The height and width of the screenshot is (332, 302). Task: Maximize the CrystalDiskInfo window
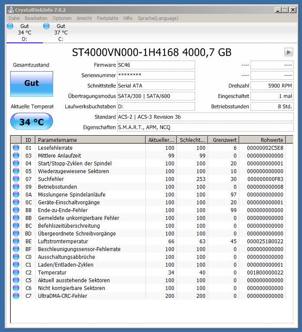point(285,10)
